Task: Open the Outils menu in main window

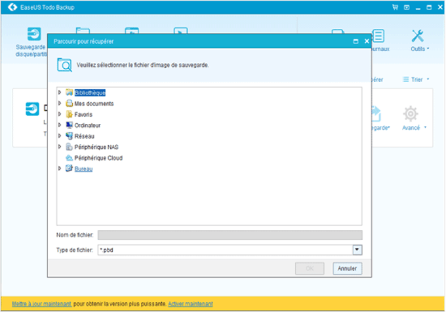Action: click(x=419, y=41)
